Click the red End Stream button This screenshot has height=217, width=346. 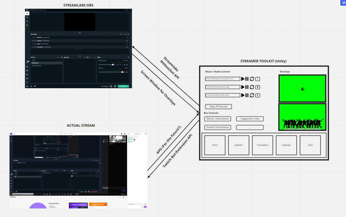pos(95,192)
